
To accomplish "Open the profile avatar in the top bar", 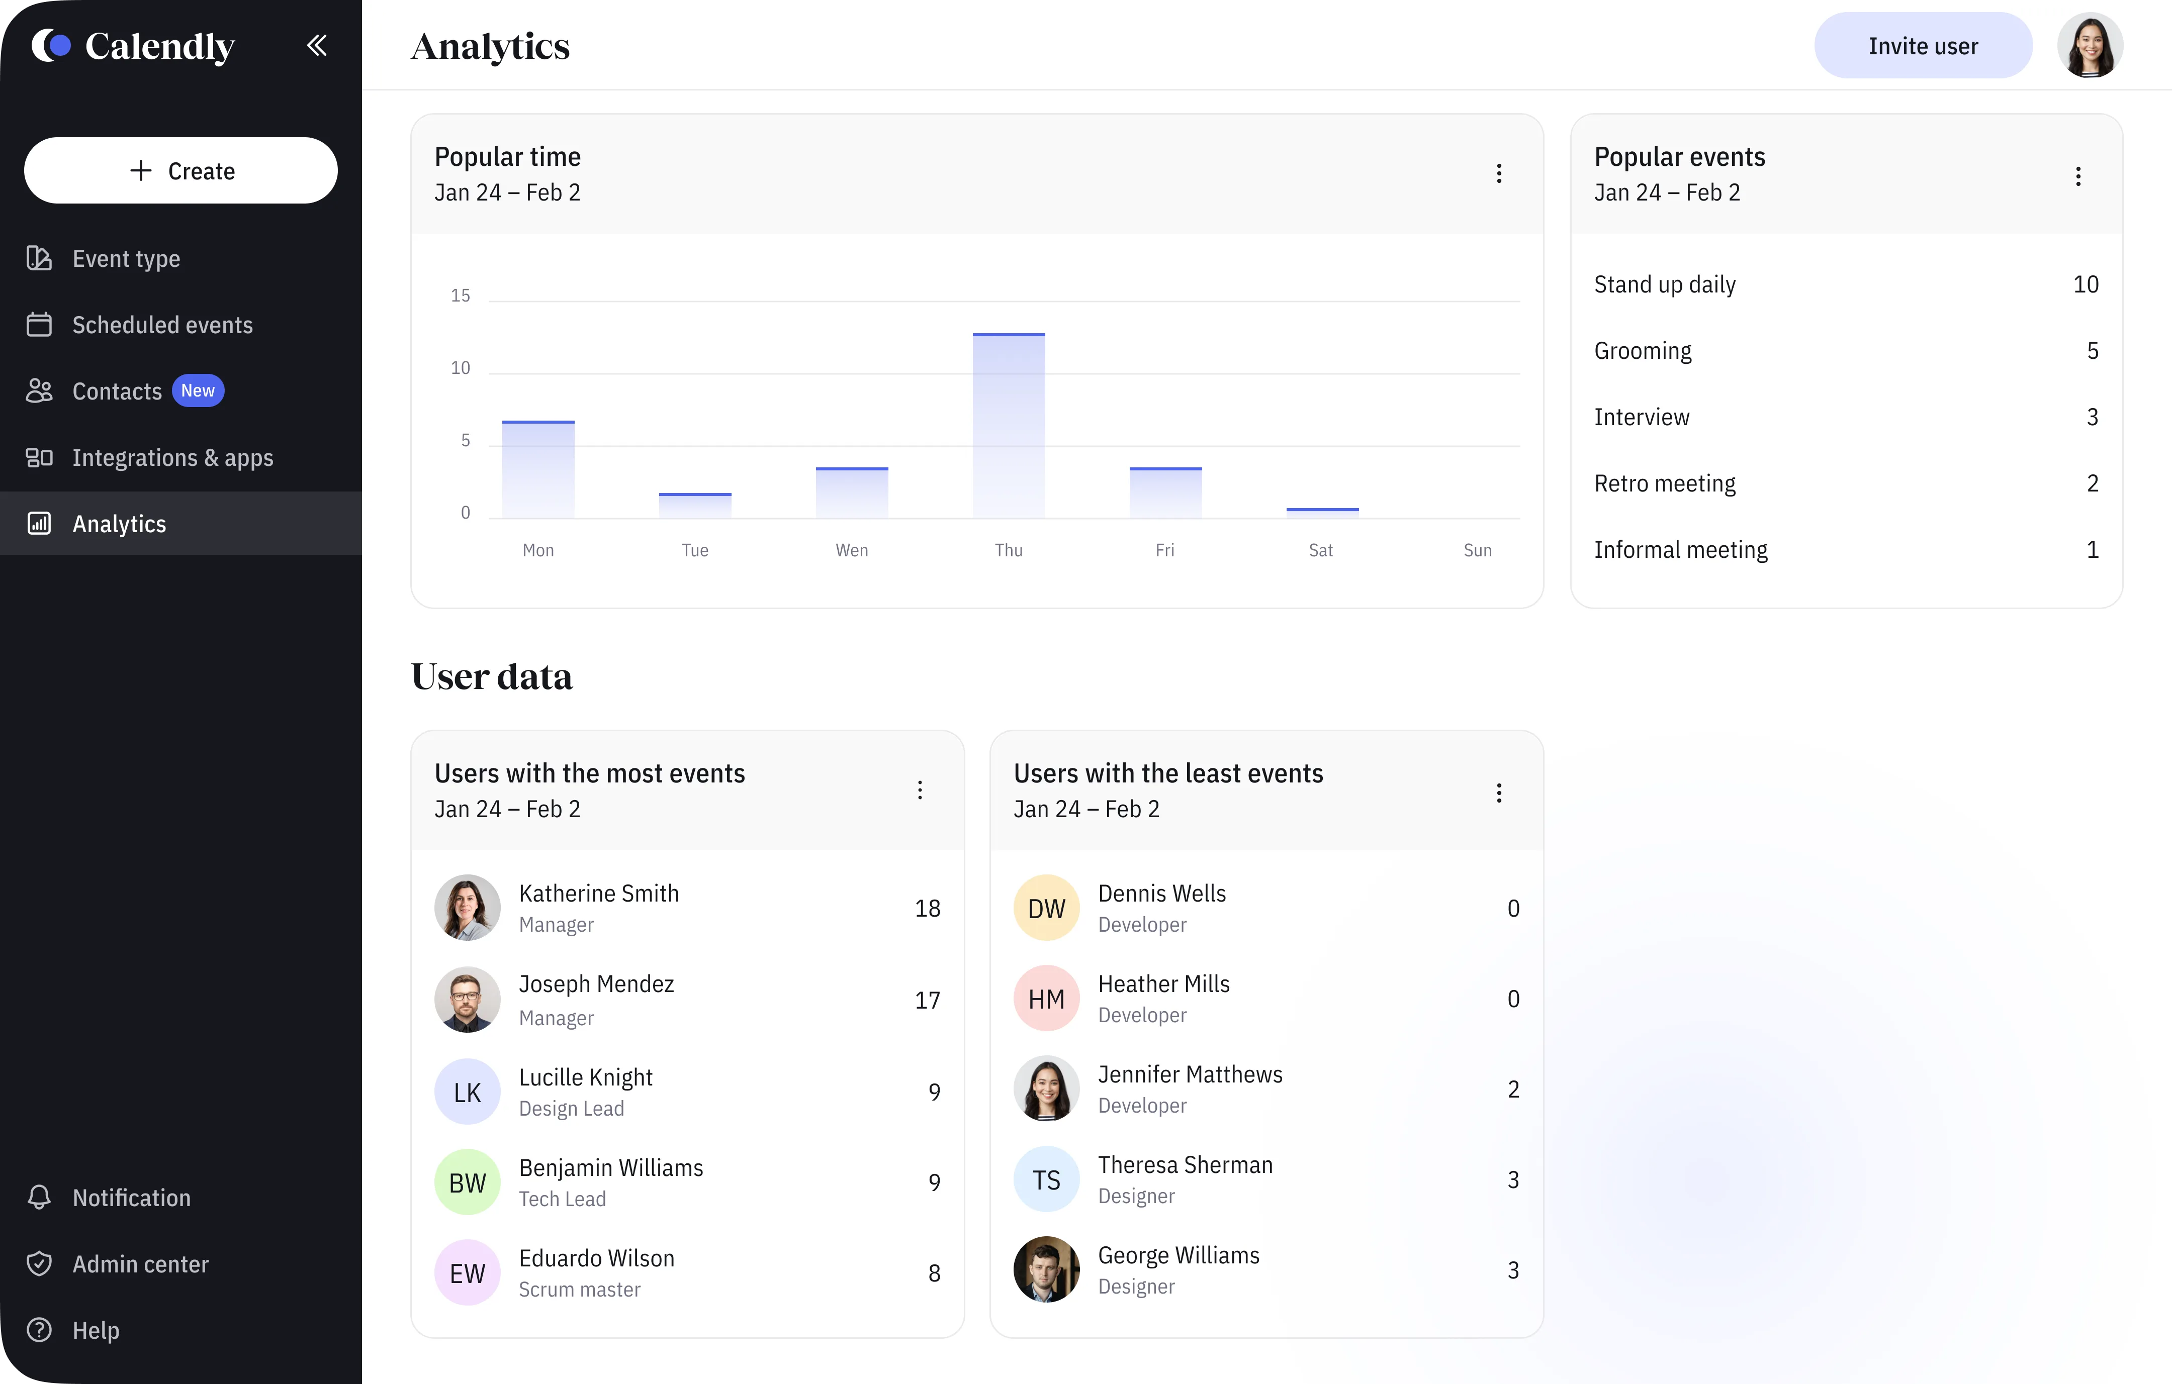I will (2090, 45).
